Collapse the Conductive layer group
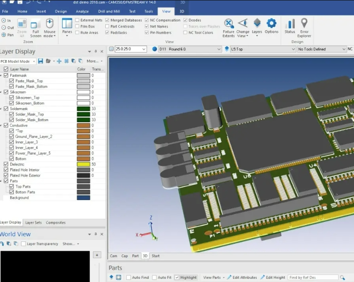The height and width of the screenshot is (282, 354). (2, 125)
